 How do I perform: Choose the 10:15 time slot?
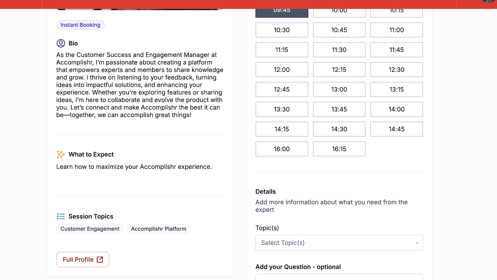(397, 13)
